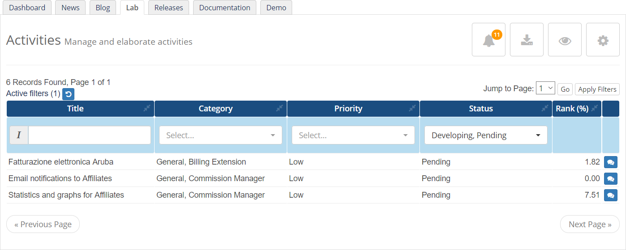Open comments for Statistics and graphs row
626x250 pixels.
point(610,195)
